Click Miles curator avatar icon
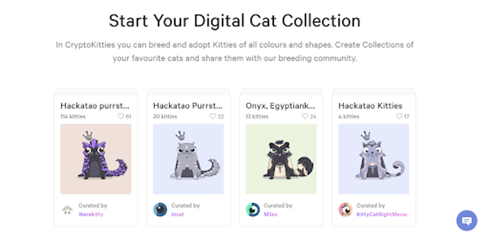This screenshot has width=489, height=241. click(x=253, y=210)
